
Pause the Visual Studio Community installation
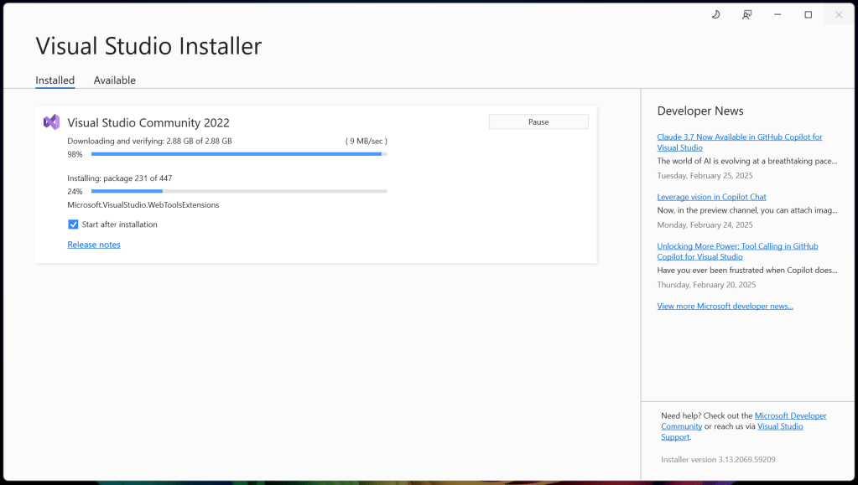click(538, 122)
